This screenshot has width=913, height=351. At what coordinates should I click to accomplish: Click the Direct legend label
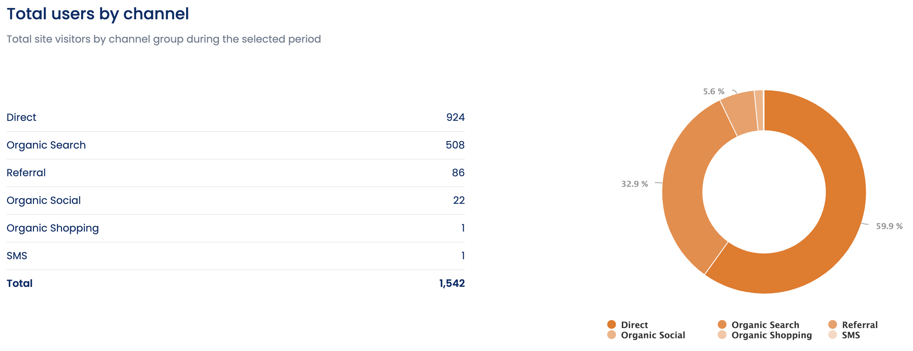[x=634, y=325]
